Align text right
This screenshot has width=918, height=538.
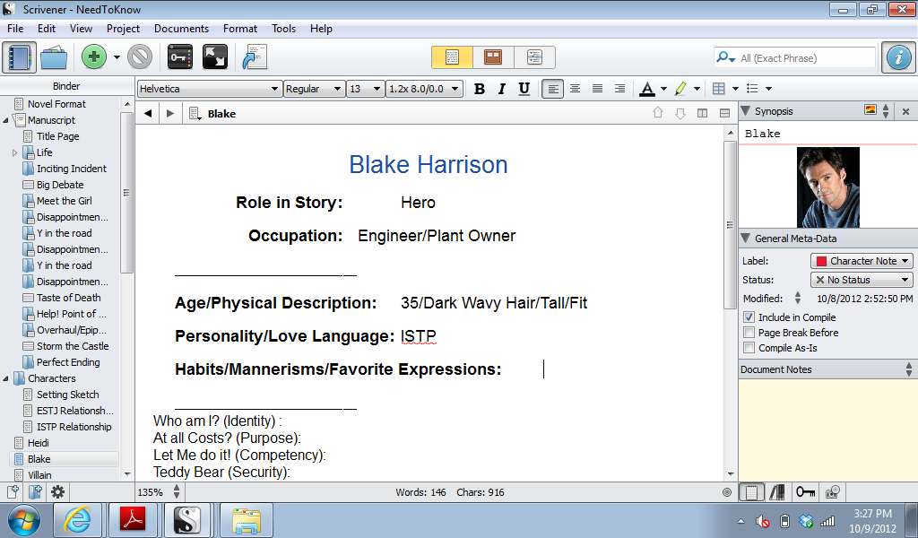pos(619,89)
